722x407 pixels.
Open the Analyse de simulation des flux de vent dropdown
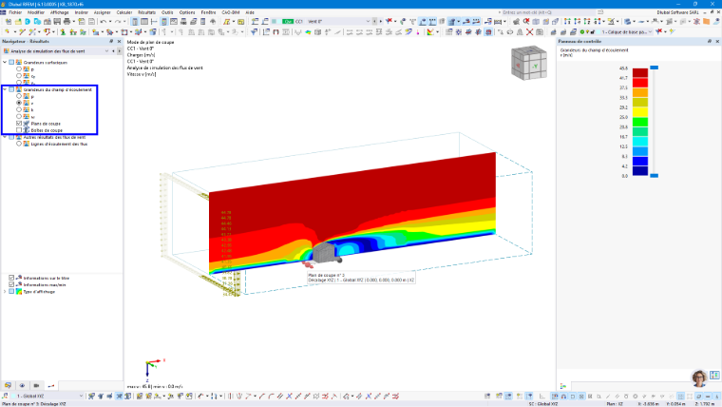tap(106, 51)
